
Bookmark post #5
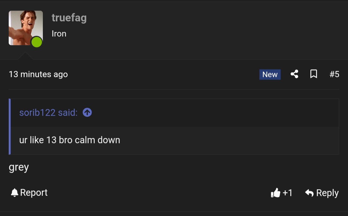point(314,74)
